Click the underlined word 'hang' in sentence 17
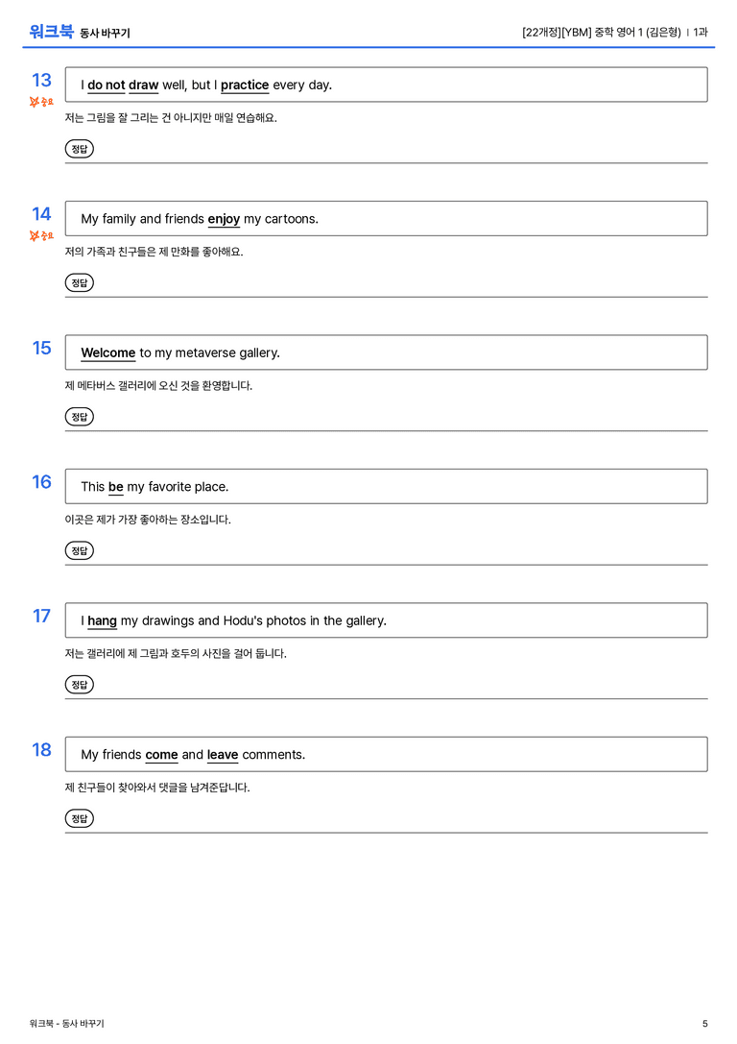 click(102, 620)
